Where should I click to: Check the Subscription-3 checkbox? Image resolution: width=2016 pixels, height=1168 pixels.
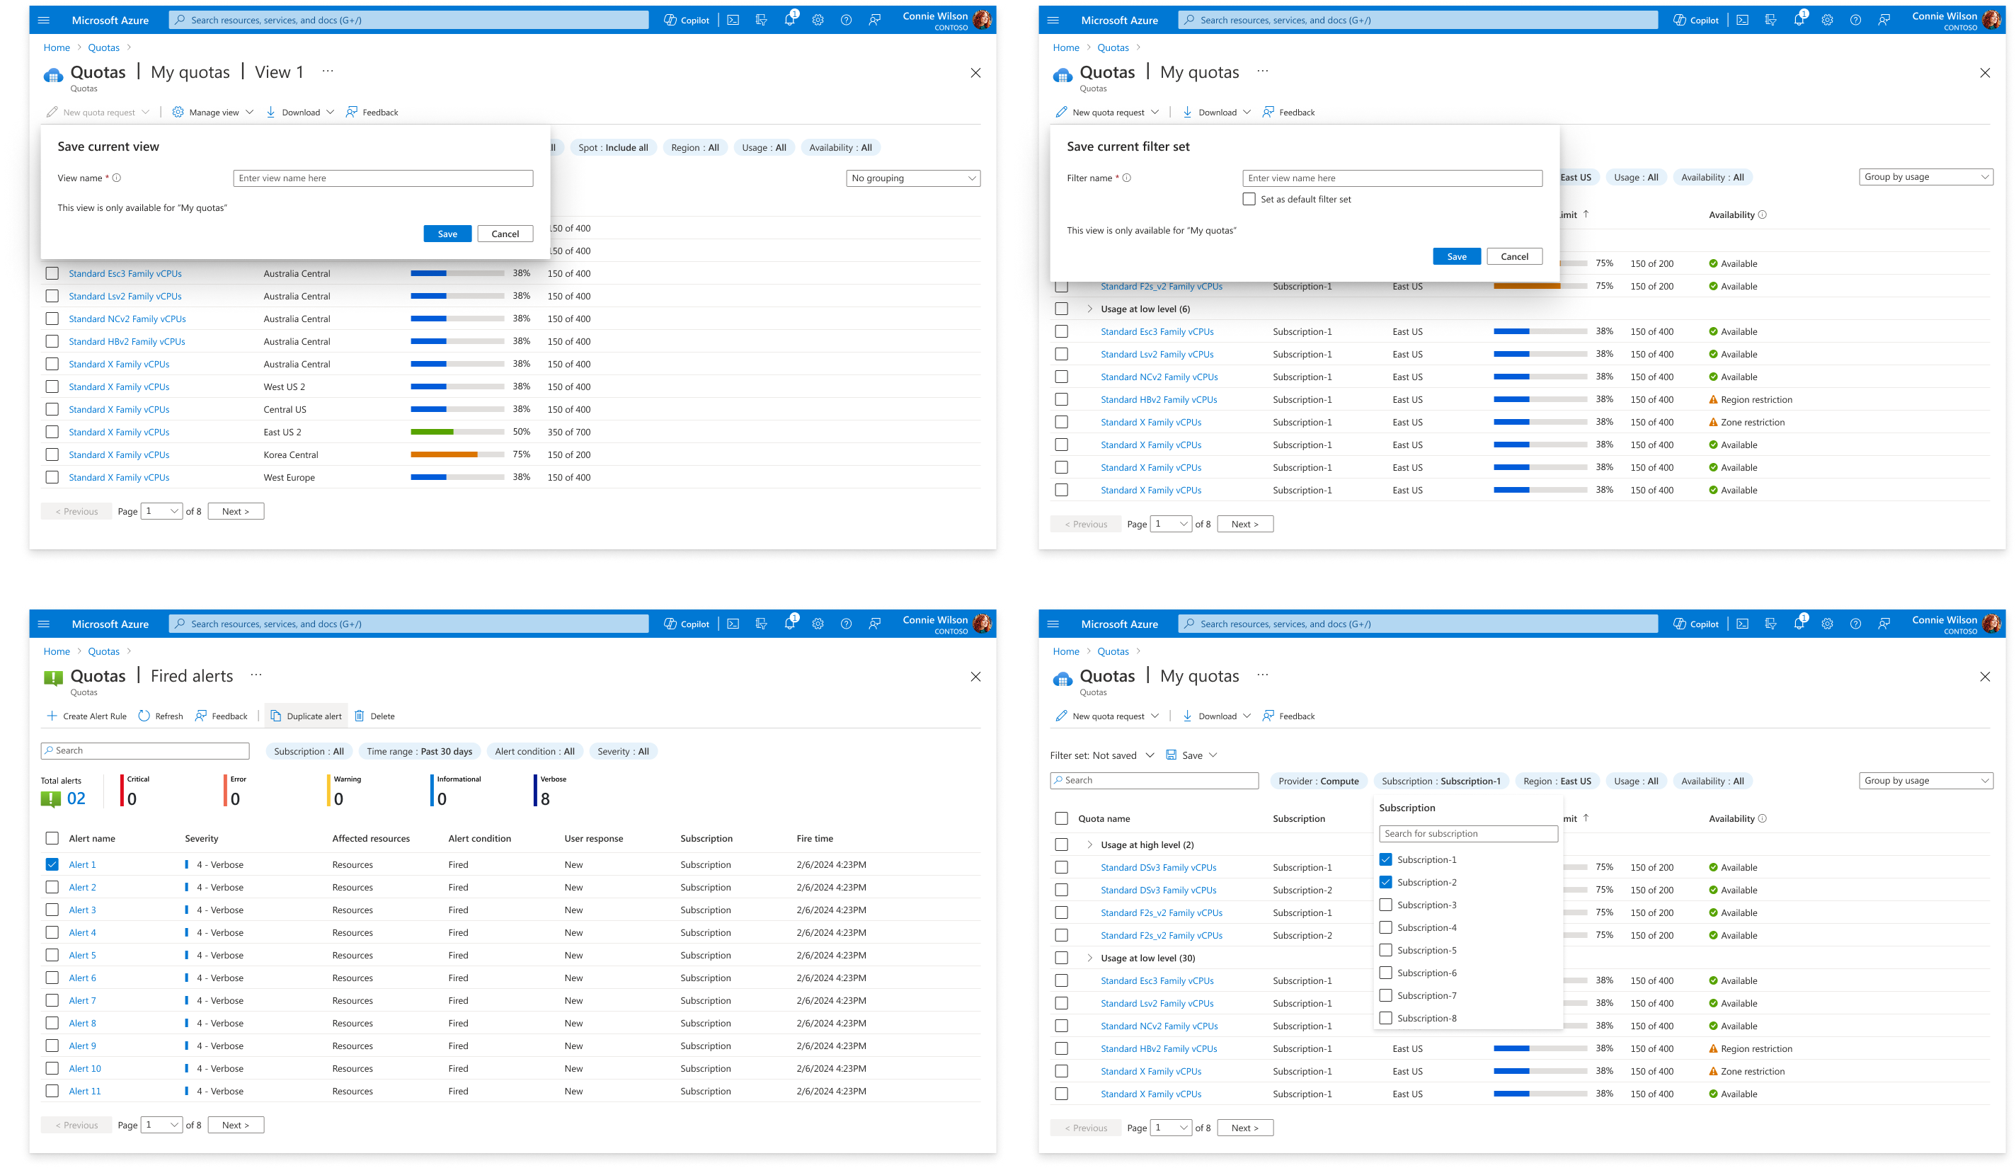[x=1385, y=905]
